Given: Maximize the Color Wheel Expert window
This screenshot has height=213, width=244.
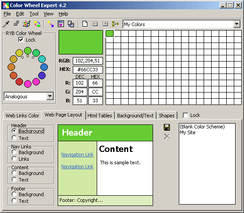Looking at the screenshot, I should (230, 5).
